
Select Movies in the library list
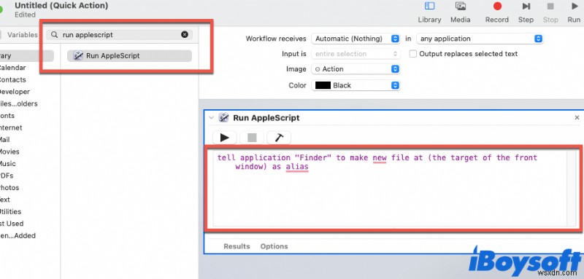[x=9, y=152]
